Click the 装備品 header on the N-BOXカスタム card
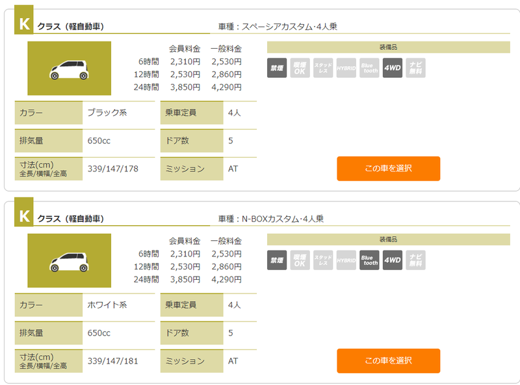The image size is (520, 385). point(388,239)
